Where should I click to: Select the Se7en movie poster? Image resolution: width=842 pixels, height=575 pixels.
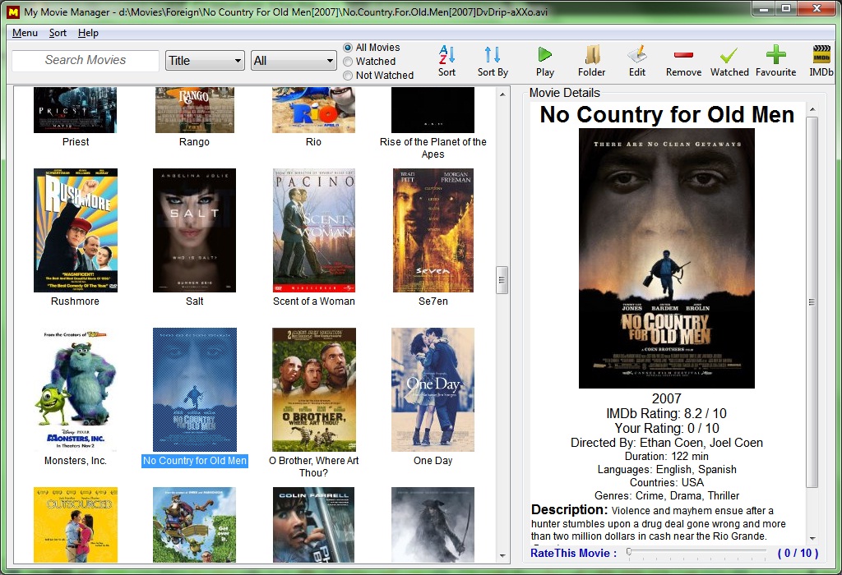(433, 230)
